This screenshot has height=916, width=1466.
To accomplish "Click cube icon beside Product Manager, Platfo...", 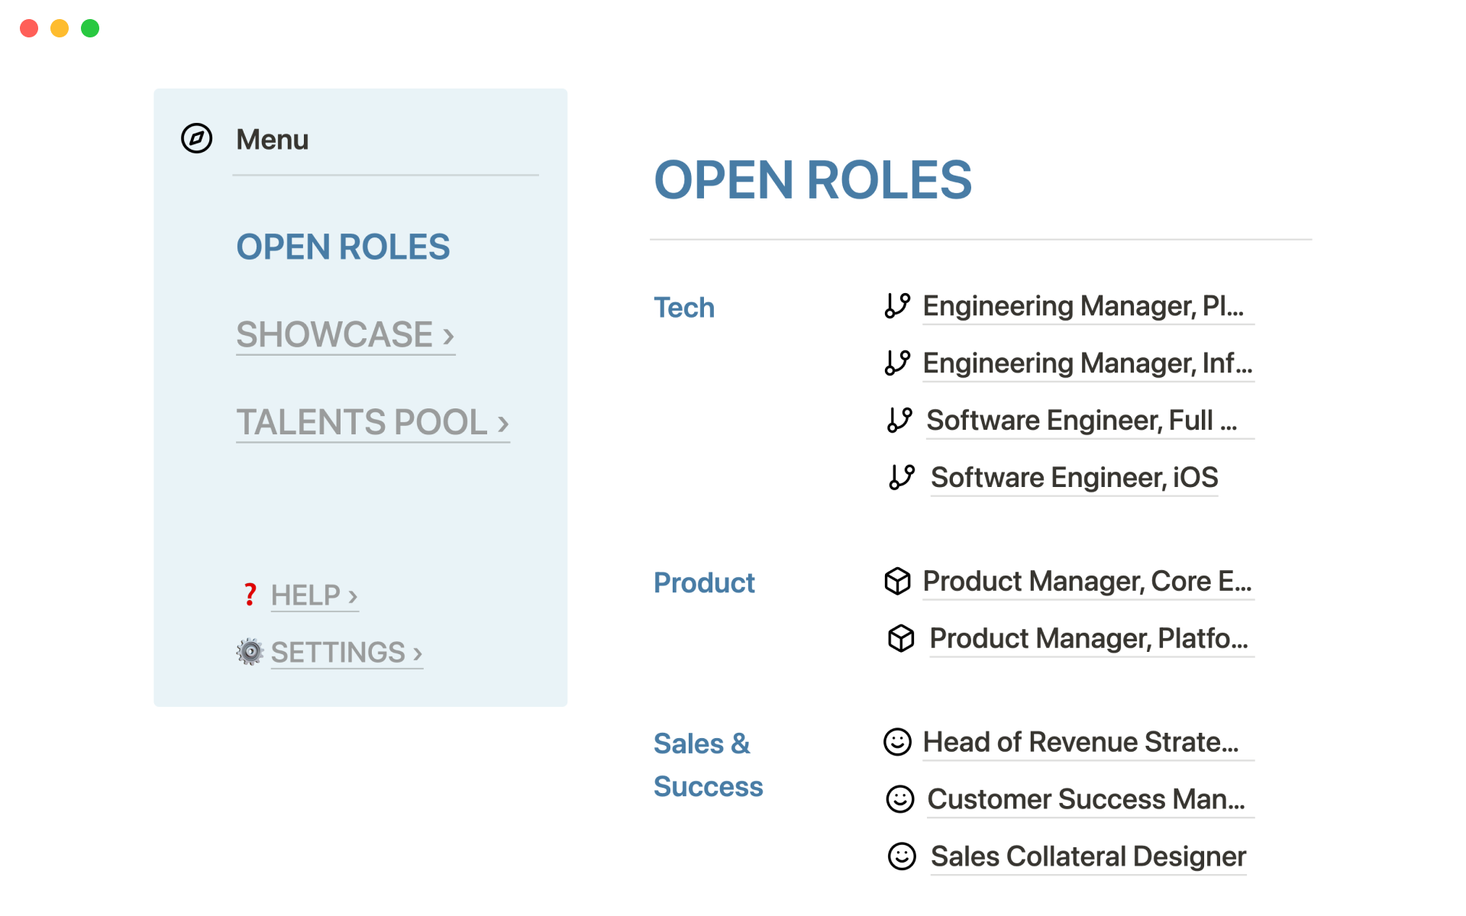I will click(x=901, y=638).
